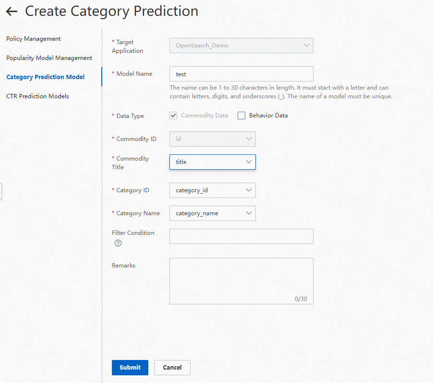Open Popularity Model Management
This screenshot has width=433, height=383.
tap(49, 58)
